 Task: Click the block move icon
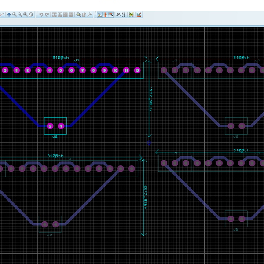point(60,15)
